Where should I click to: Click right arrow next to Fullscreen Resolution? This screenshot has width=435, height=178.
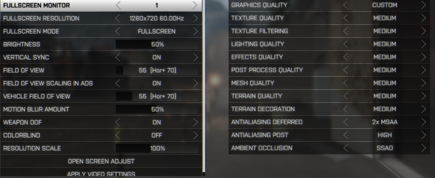[195, 19]
